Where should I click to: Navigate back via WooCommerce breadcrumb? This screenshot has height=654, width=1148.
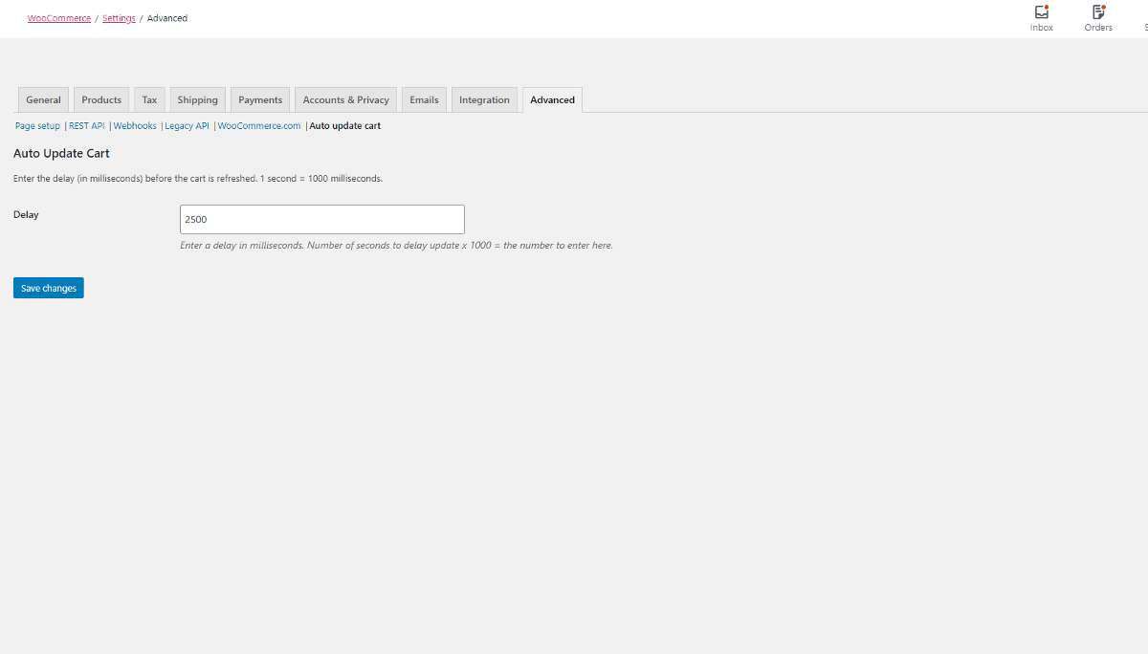(x=58, y=17)
